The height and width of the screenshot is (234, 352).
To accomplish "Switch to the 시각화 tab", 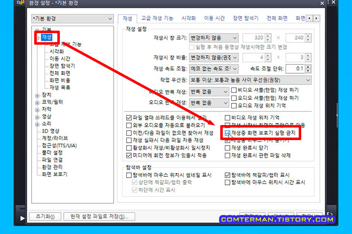I will pos(189,18).
